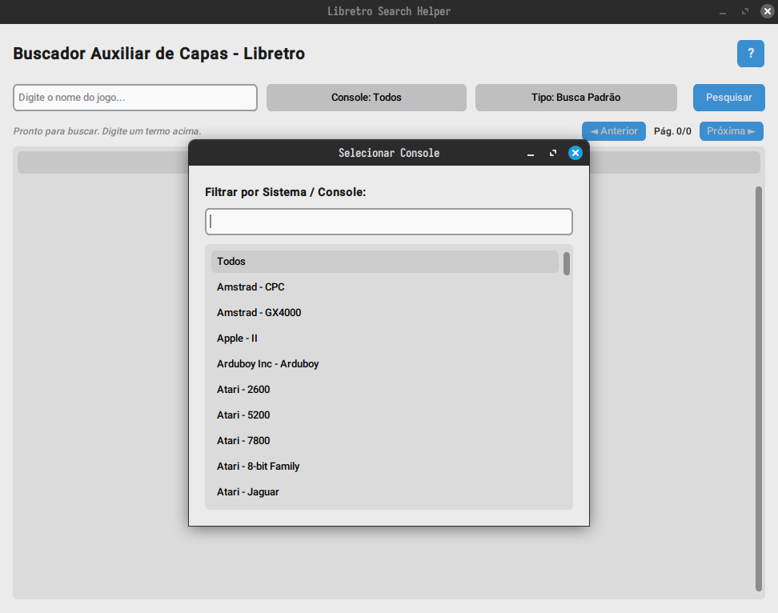
Task: Select Atari - 8-bit Family entry
Action: (385, 467)
